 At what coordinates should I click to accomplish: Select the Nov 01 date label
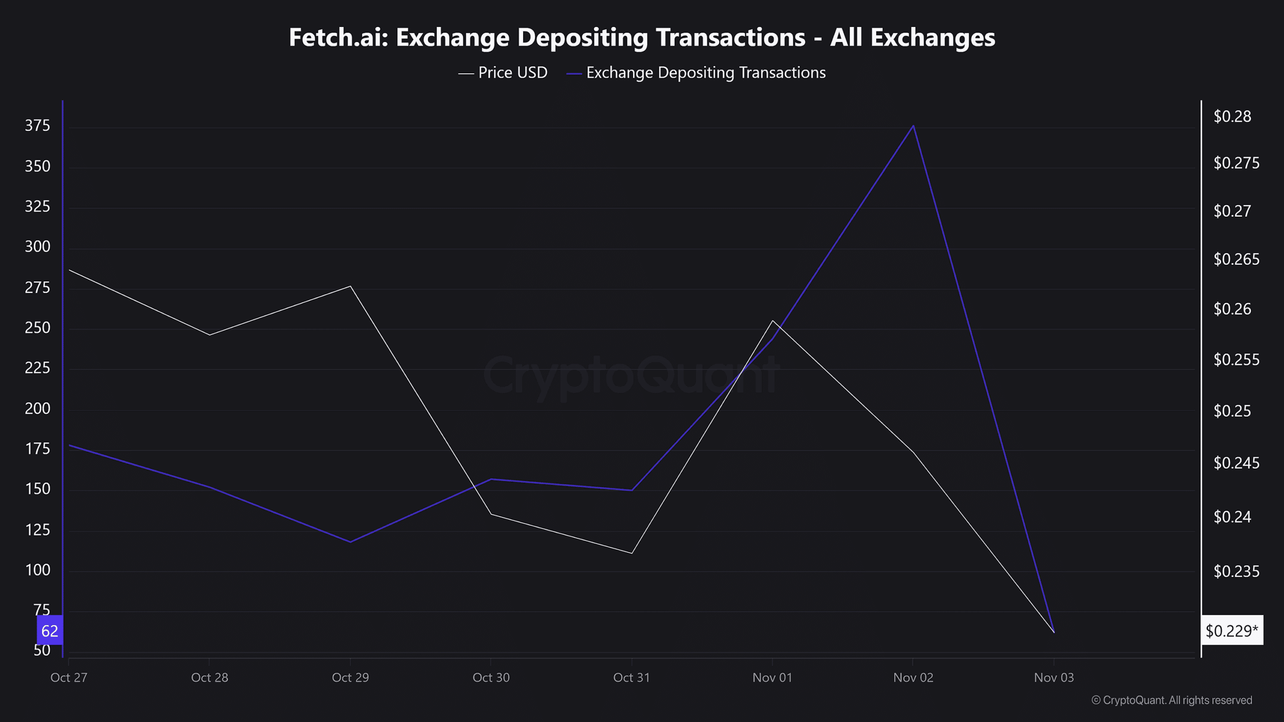click(772, 677)
